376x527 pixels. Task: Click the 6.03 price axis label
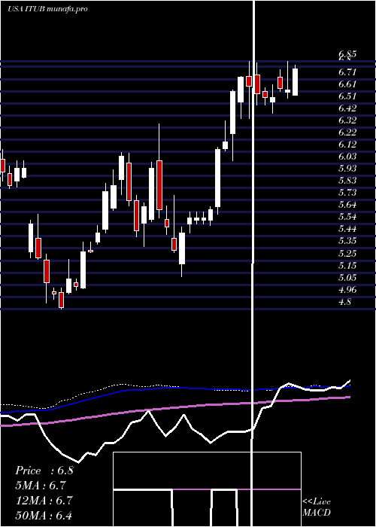pos(347,157)
